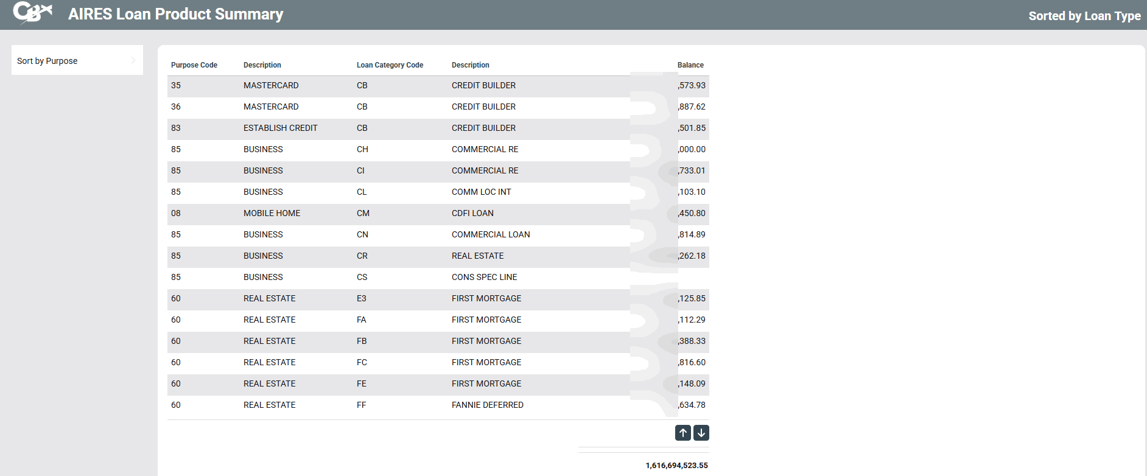This screenshot has width=1147, height=476.
Task: Click loan category code E3
Action: click(362, 298)
